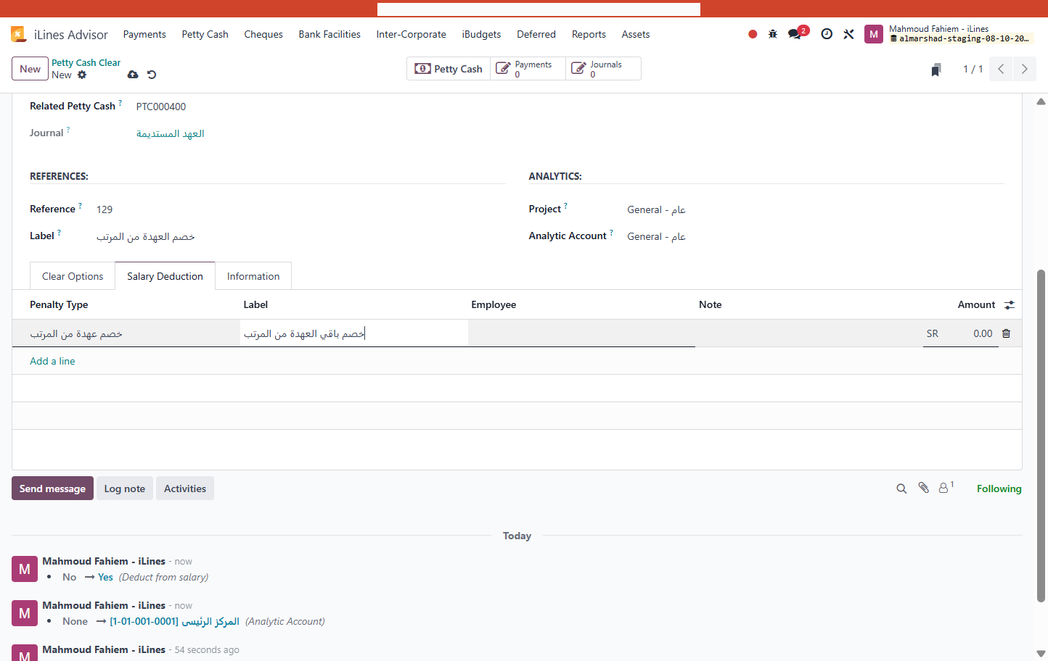Viewport: 1048px width, 661px height.
Task: Open the Activities button in chatter
Action: pyautogui.click(x=185, y=489)
